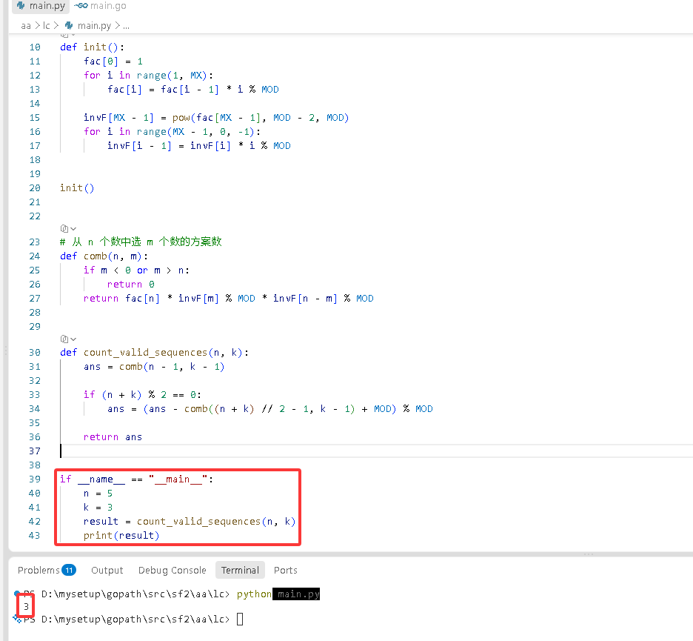Switch to the main.py editor tab
Viewport: 693px width, 641px height.
[41, 6]
